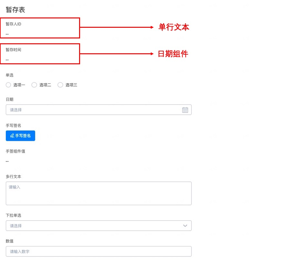Click the 暂存人ID label
The image size is (290, 261).
pyautogui.click(x=14, y=24)
